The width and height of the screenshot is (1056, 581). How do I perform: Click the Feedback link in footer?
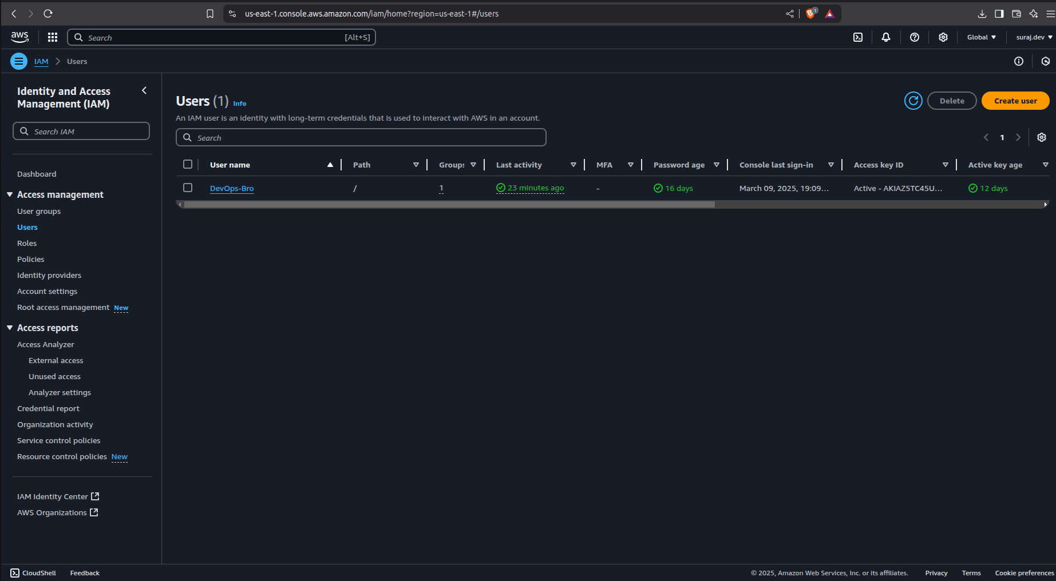(85, 573)
